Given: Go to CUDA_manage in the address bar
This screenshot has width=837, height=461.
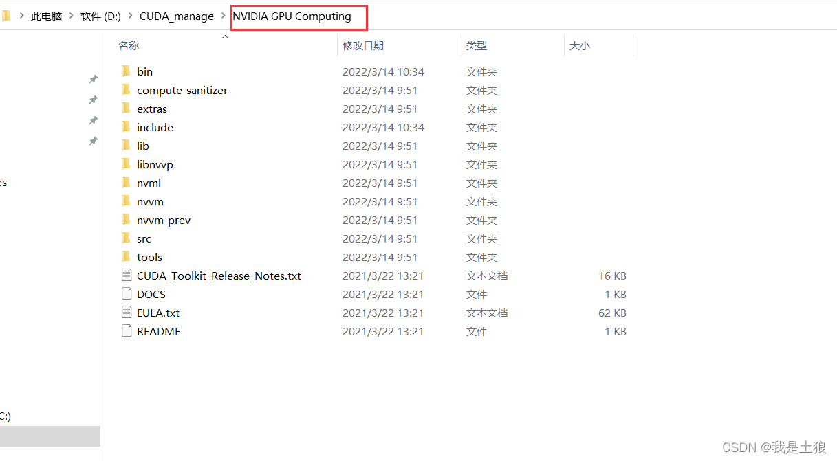Looking at the screenshot, I should coord(177,16).
